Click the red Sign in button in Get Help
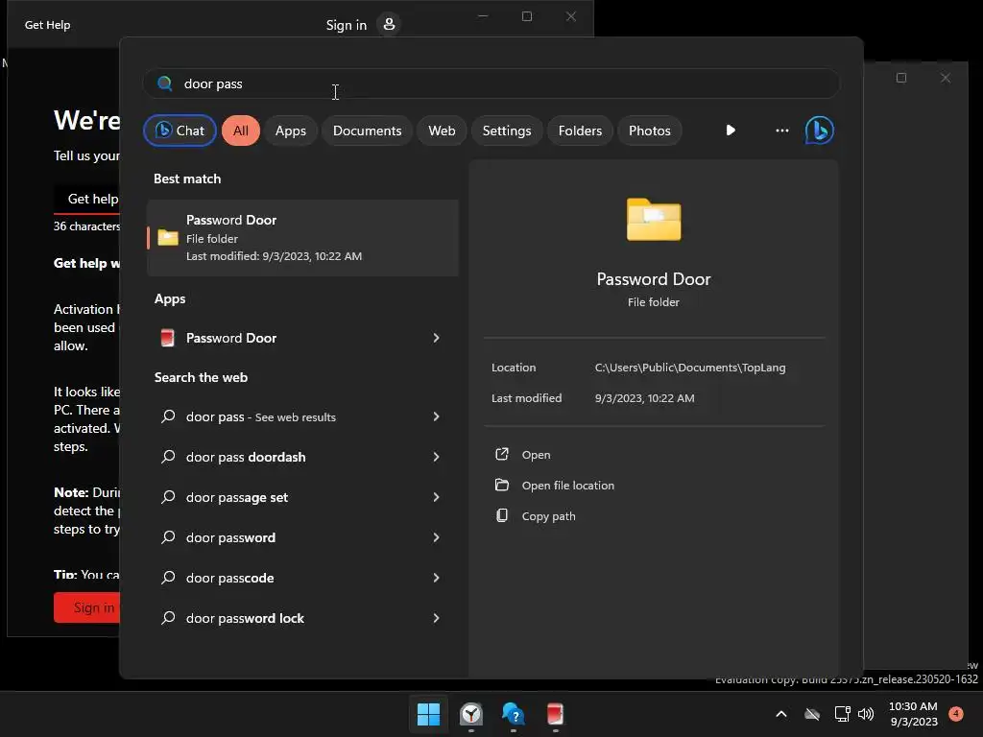 pyautogui.click(x=87, y=607)
